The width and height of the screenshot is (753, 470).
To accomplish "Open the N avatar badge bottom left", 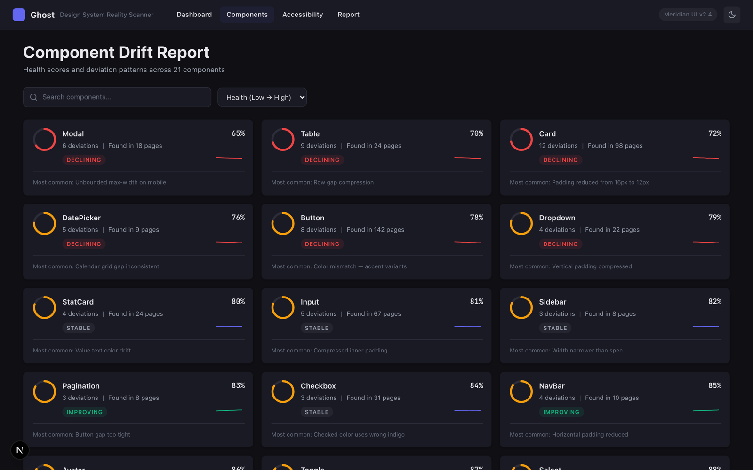I will pyautogui.click(x=19, y=450).
